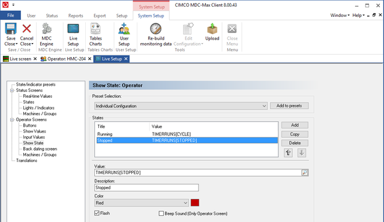This screenshot has width=384, height=222.
Task: Open the Window menu dropdown
Action: [x=340, y=15]
